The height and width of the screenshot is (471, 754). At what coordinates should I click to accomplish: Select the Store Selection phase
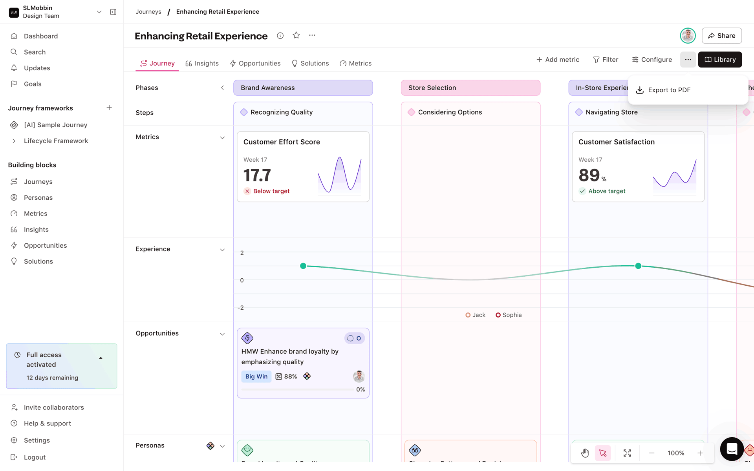[470, 88]
